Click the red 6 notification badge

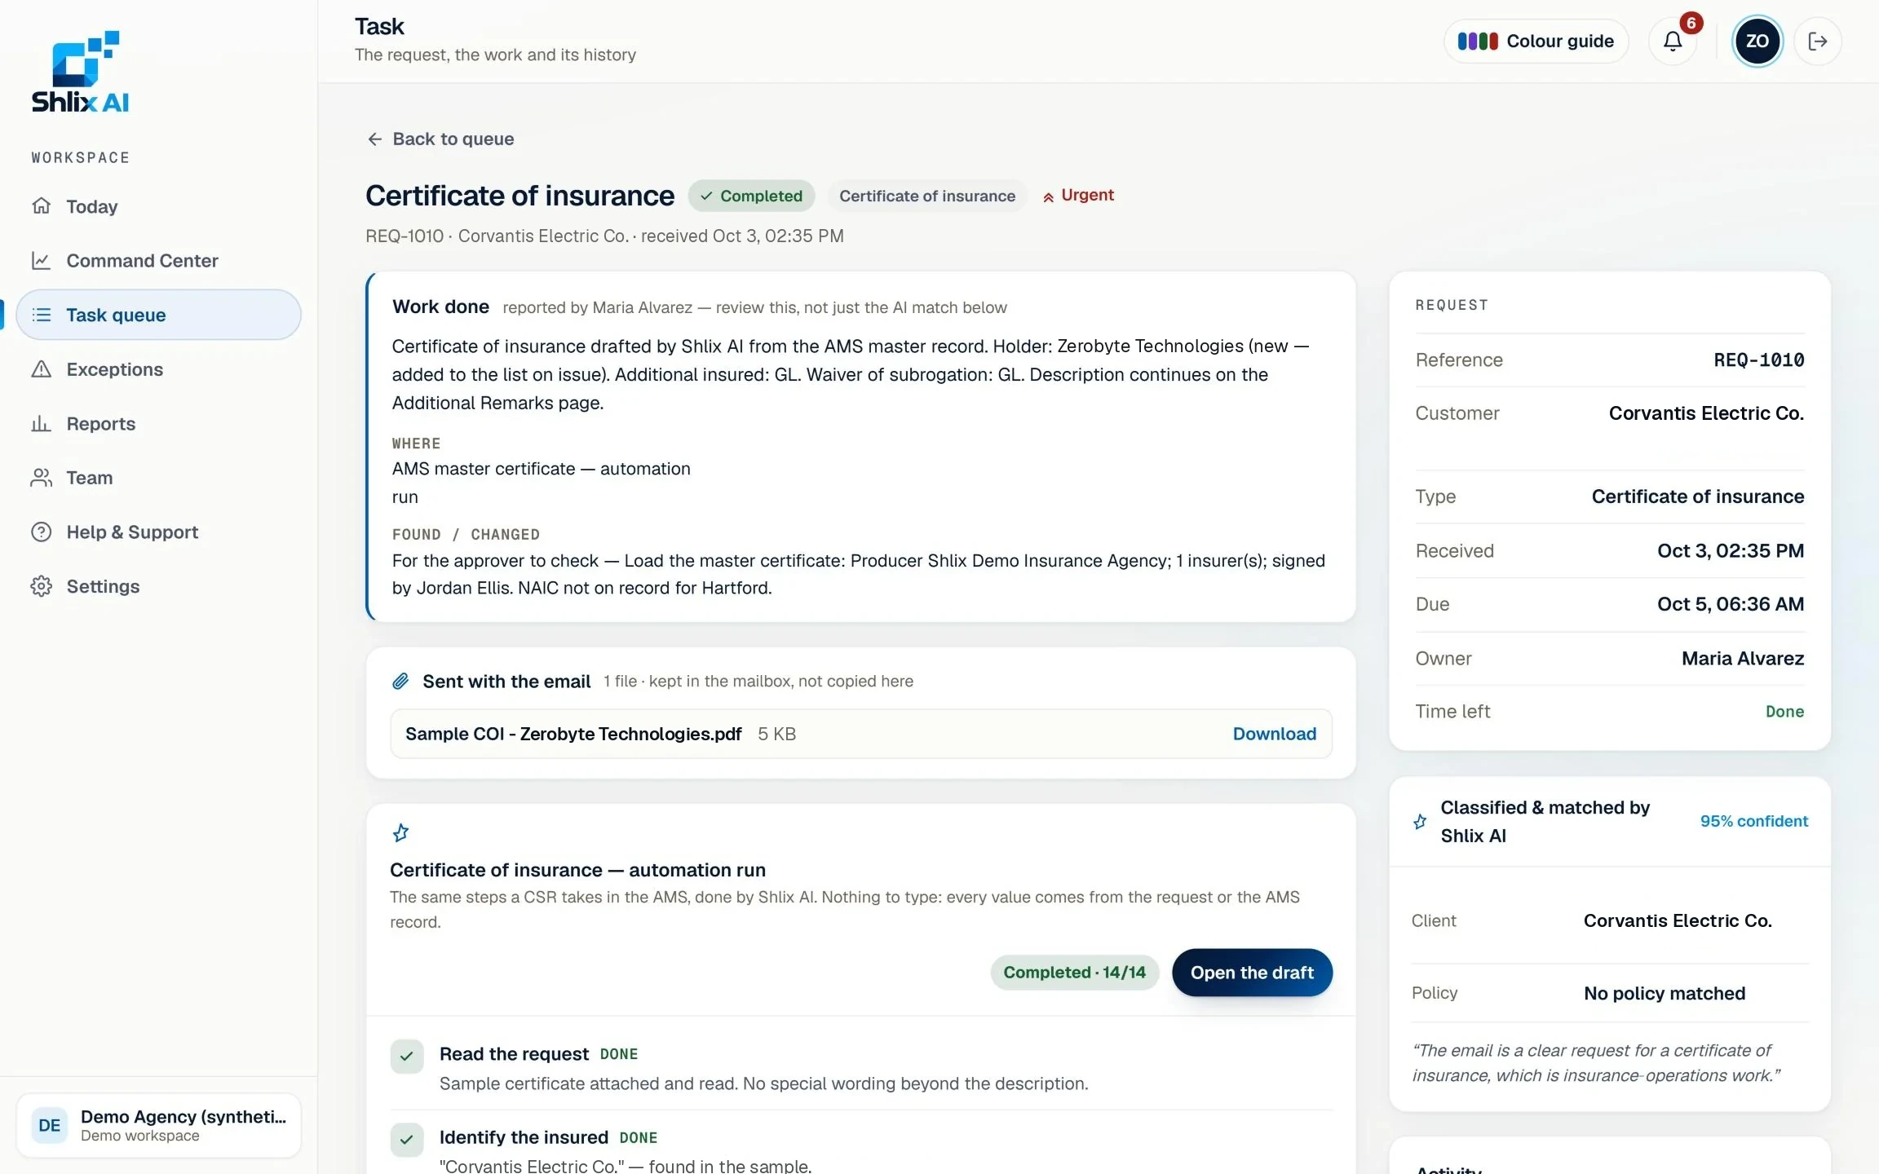(1691, 23)
